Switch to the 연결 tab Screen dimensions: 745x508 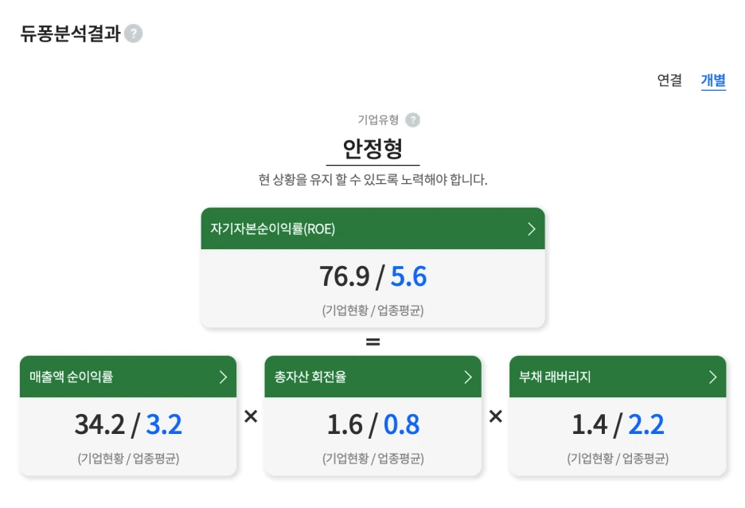click(669, 80)
